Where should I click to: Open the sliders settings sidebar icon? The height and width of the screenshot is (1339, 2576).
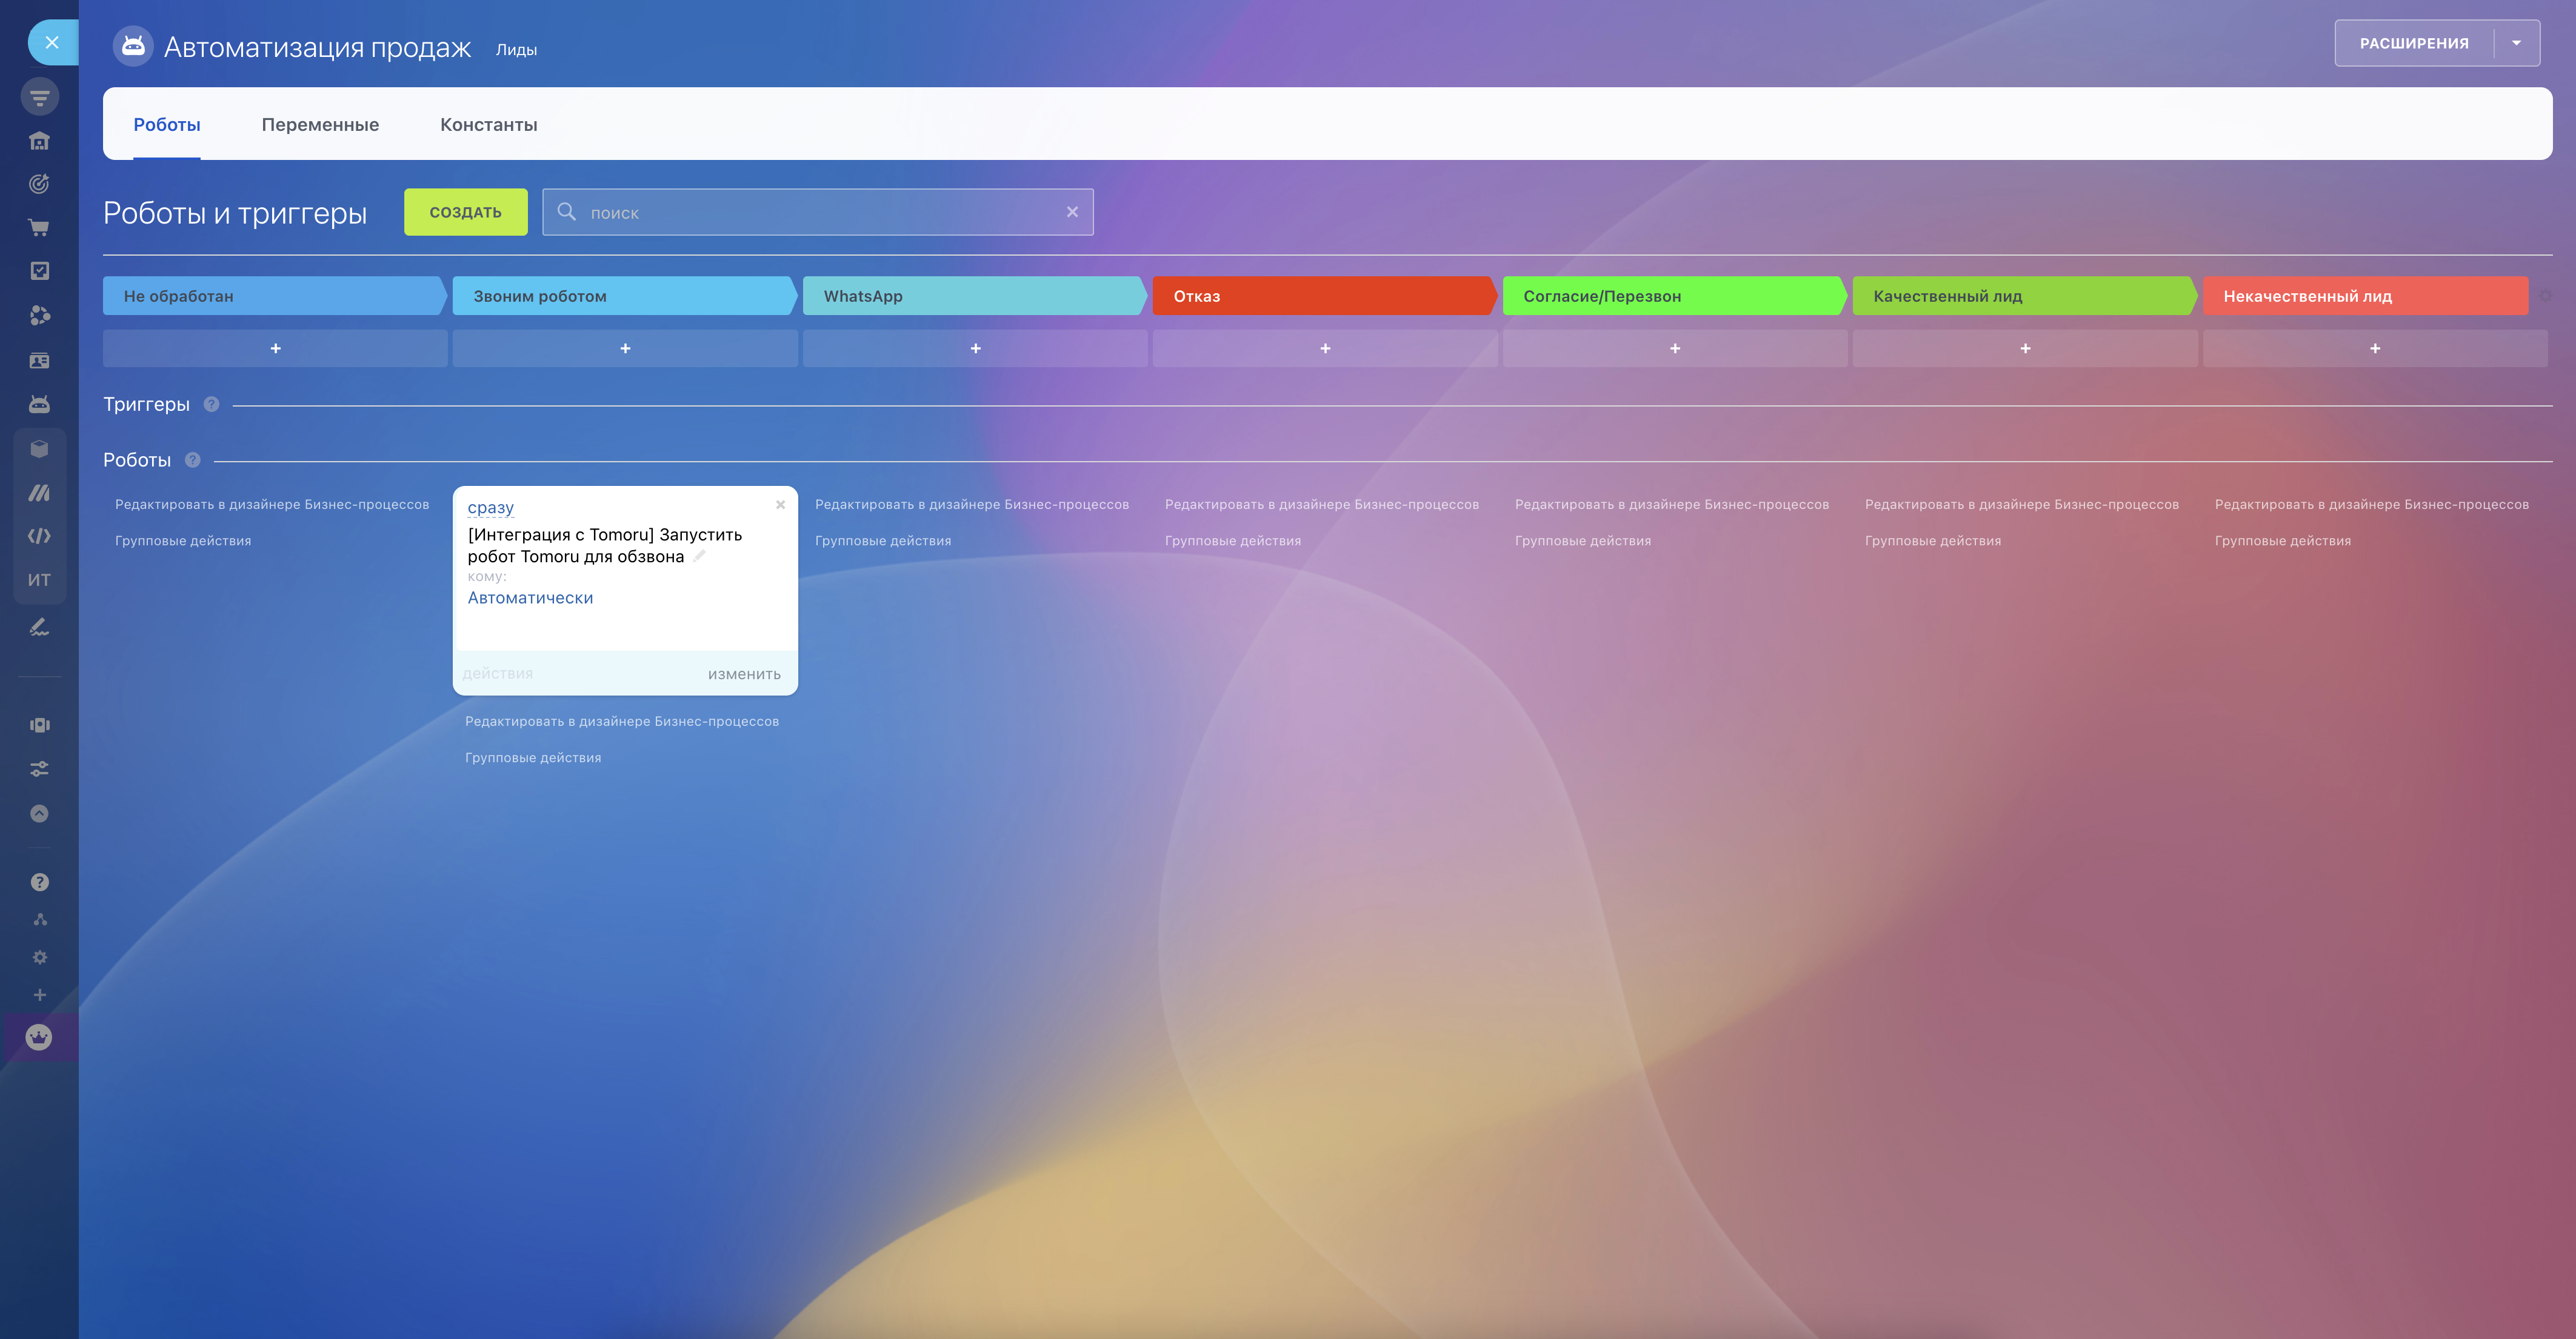pyautogui.click(x=39, y=769)
